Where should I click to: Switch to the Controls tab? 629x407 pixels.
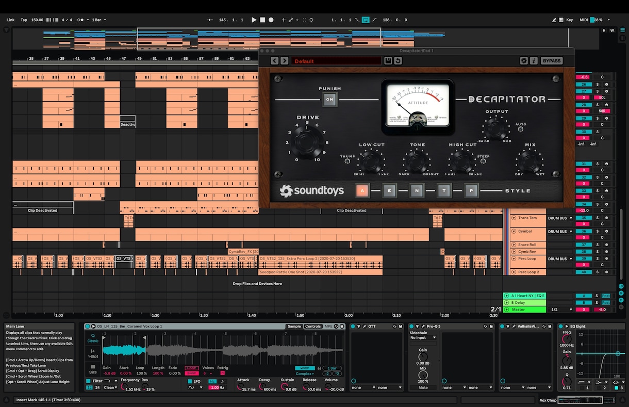pos(313,327)
